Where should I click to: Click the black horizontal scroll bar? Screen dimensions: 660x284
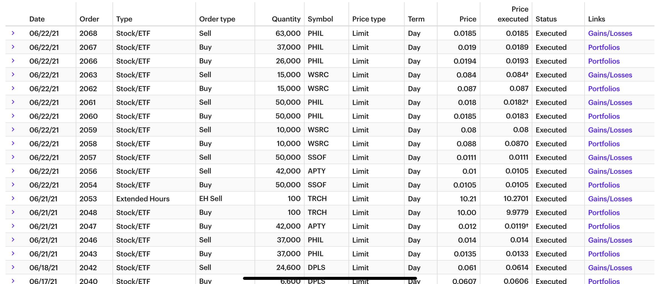click(x=330, y=278)
